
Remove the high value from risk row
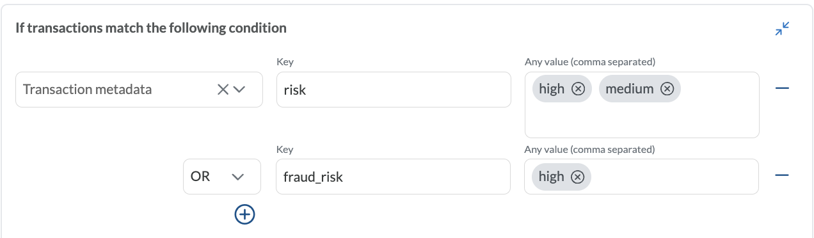pyautogui.click(x=578, y=89)
